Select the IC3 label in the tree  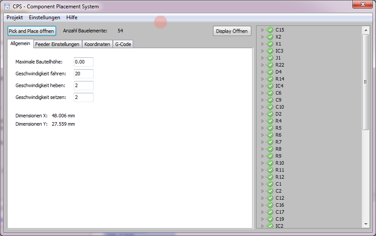click(x=279, y=51)
